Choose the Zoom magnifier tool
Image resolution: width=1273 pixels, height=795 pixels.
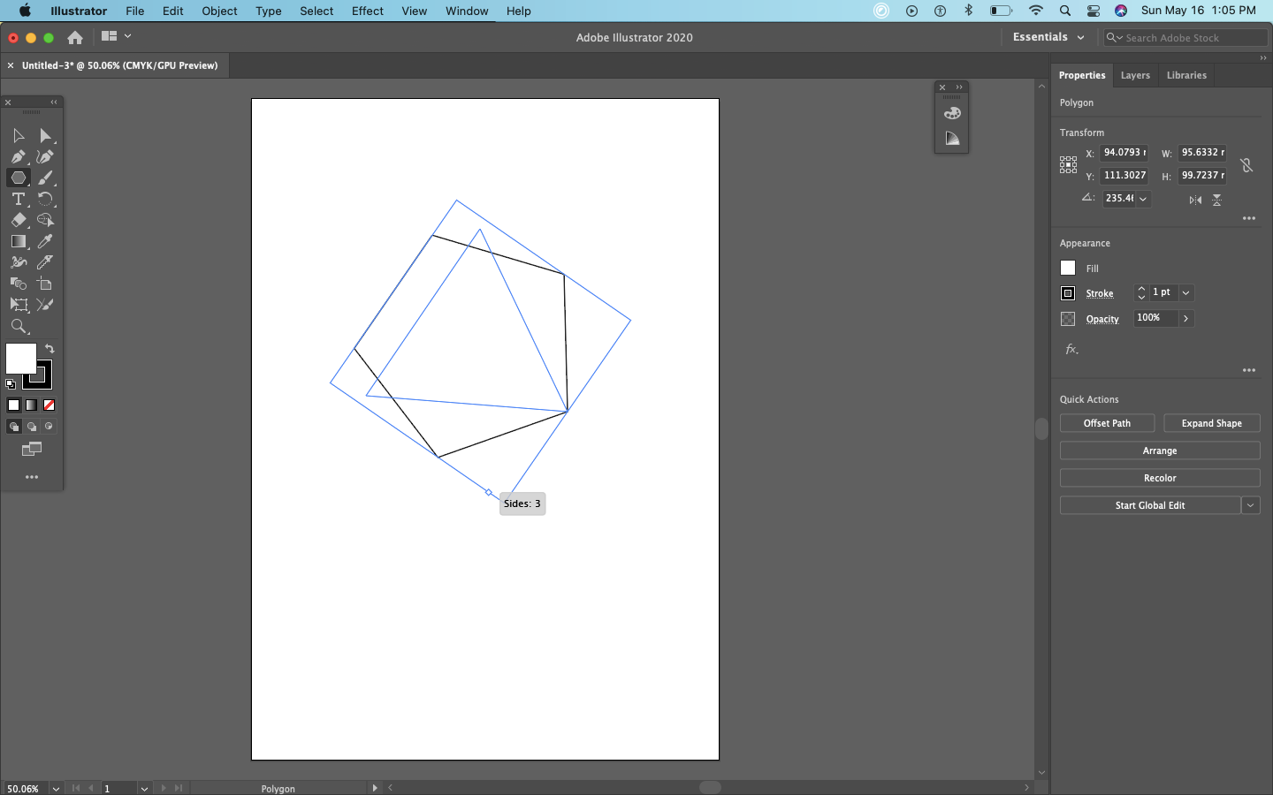click(x=18, y=326)
